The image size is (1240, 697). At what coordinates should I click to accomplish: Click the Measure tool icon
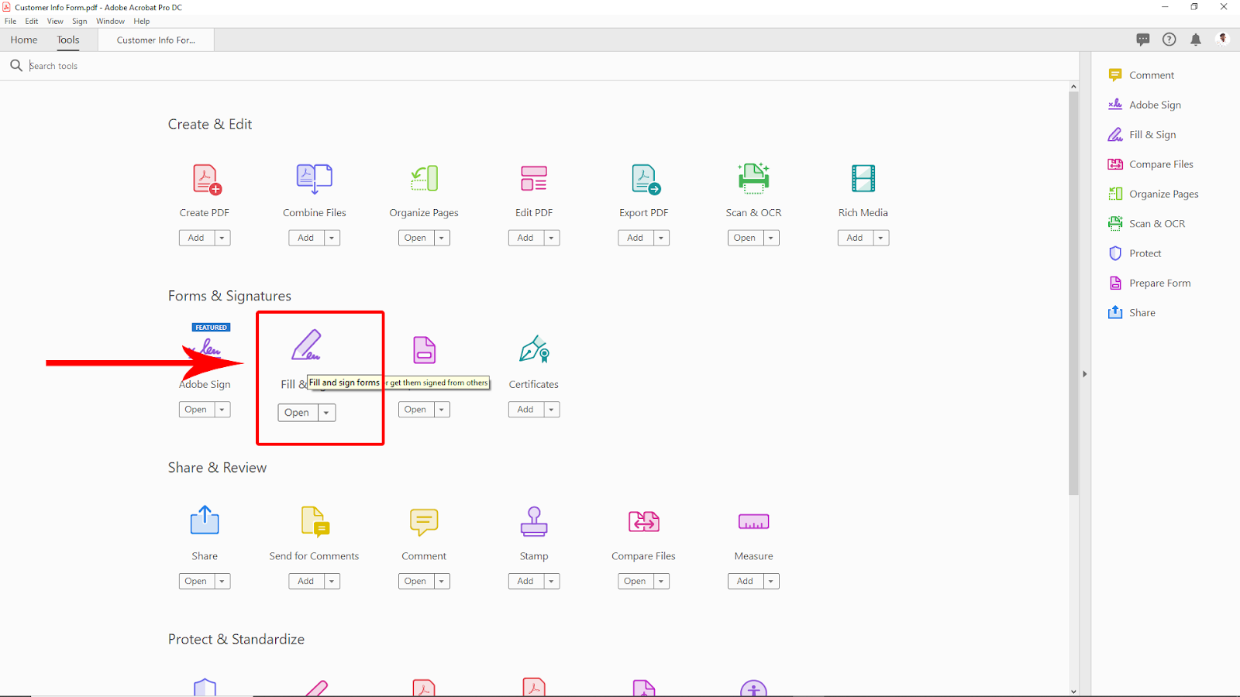pyautogui.click(x=753, y=522)
